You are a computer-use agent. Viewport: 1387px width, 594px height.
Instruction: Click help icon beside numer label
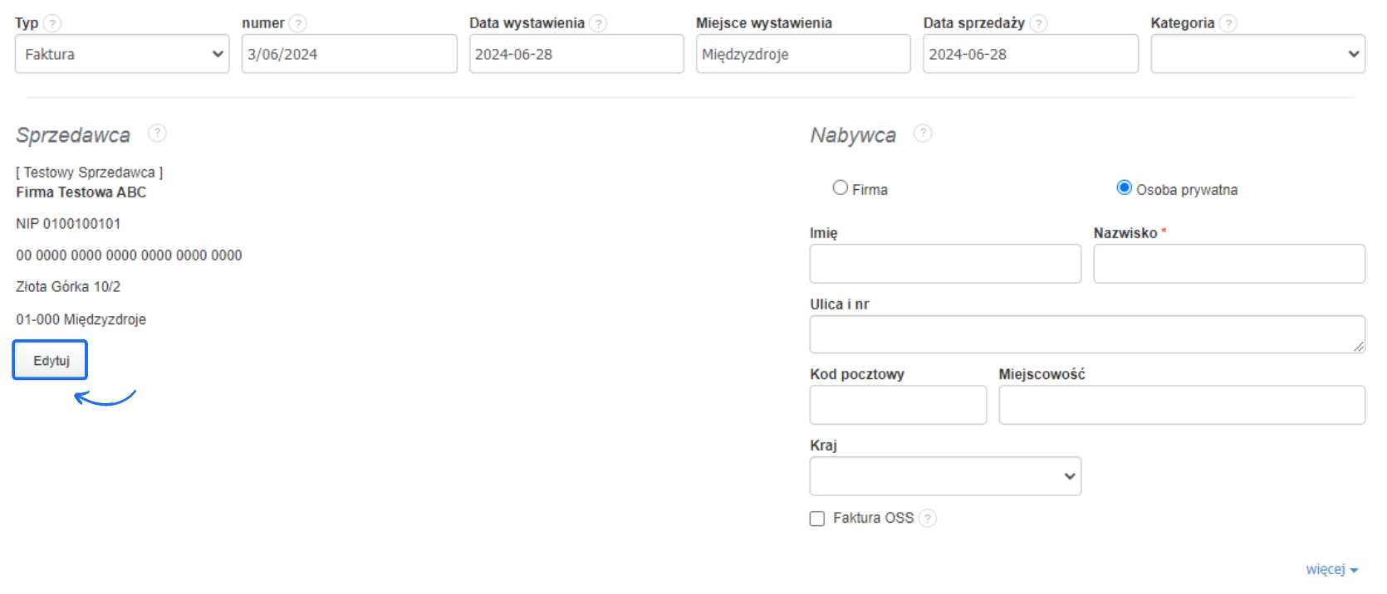297,23
